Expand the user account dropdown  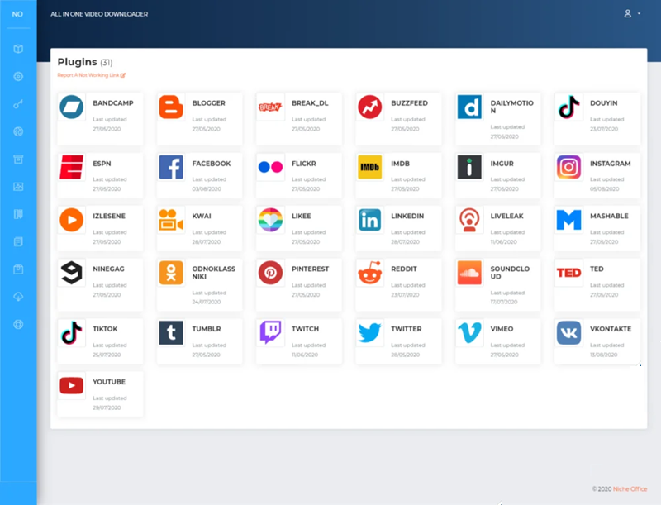coord(632,14)
